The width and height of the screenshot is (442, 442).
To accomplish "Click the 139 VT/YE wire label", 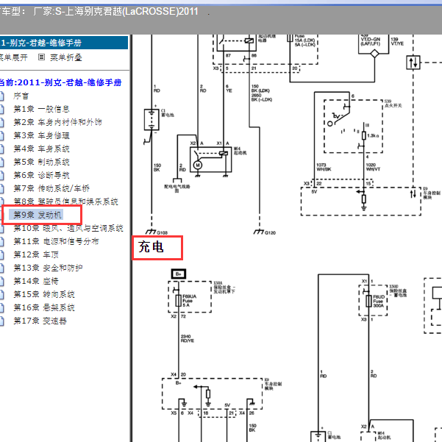I will pyautogui.click(x=397, y=41).
